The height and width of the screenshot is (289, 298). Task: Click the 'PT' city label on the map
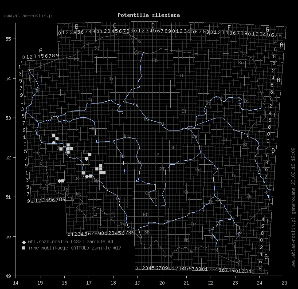pyautogui.click(x=162, y=169)
